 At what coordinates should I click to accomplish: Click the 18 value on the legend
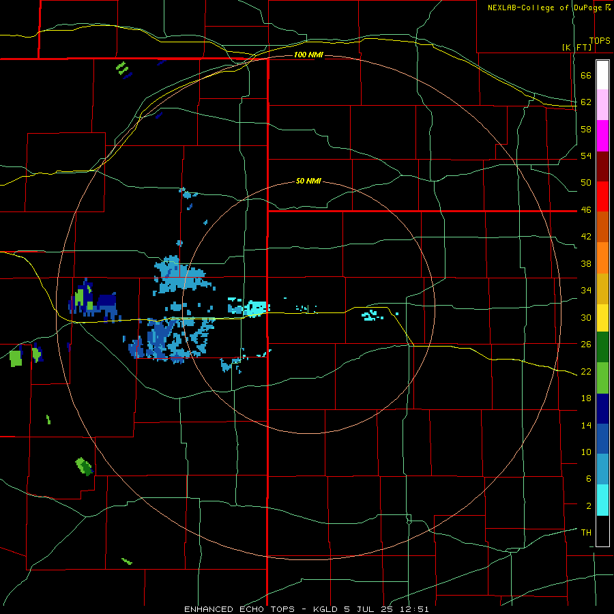tap(586, 398)
